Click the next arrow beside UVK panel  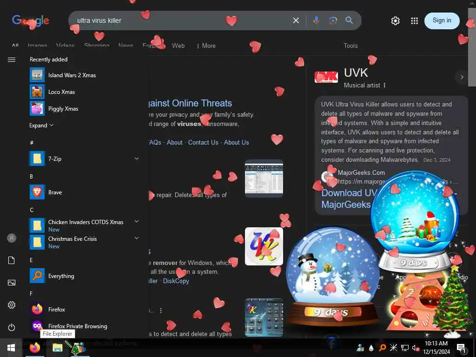pos(462,77)
